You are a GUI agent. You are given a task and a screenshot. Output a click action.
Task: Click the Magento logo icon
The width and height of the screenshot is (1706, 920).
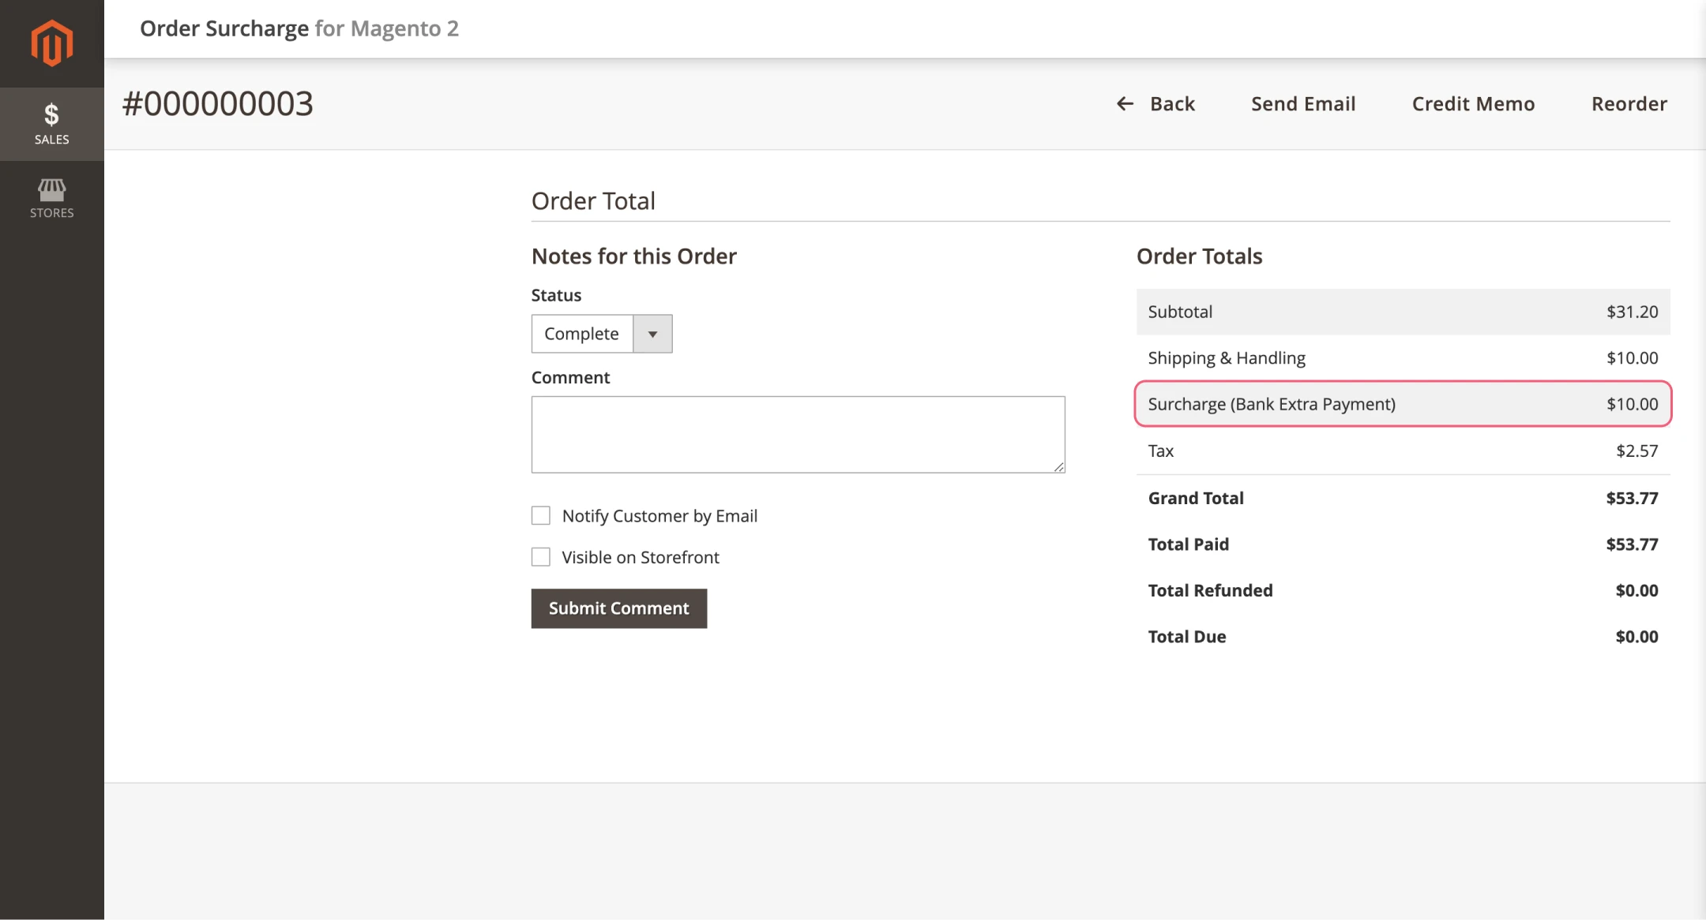[x=52, y=43]
